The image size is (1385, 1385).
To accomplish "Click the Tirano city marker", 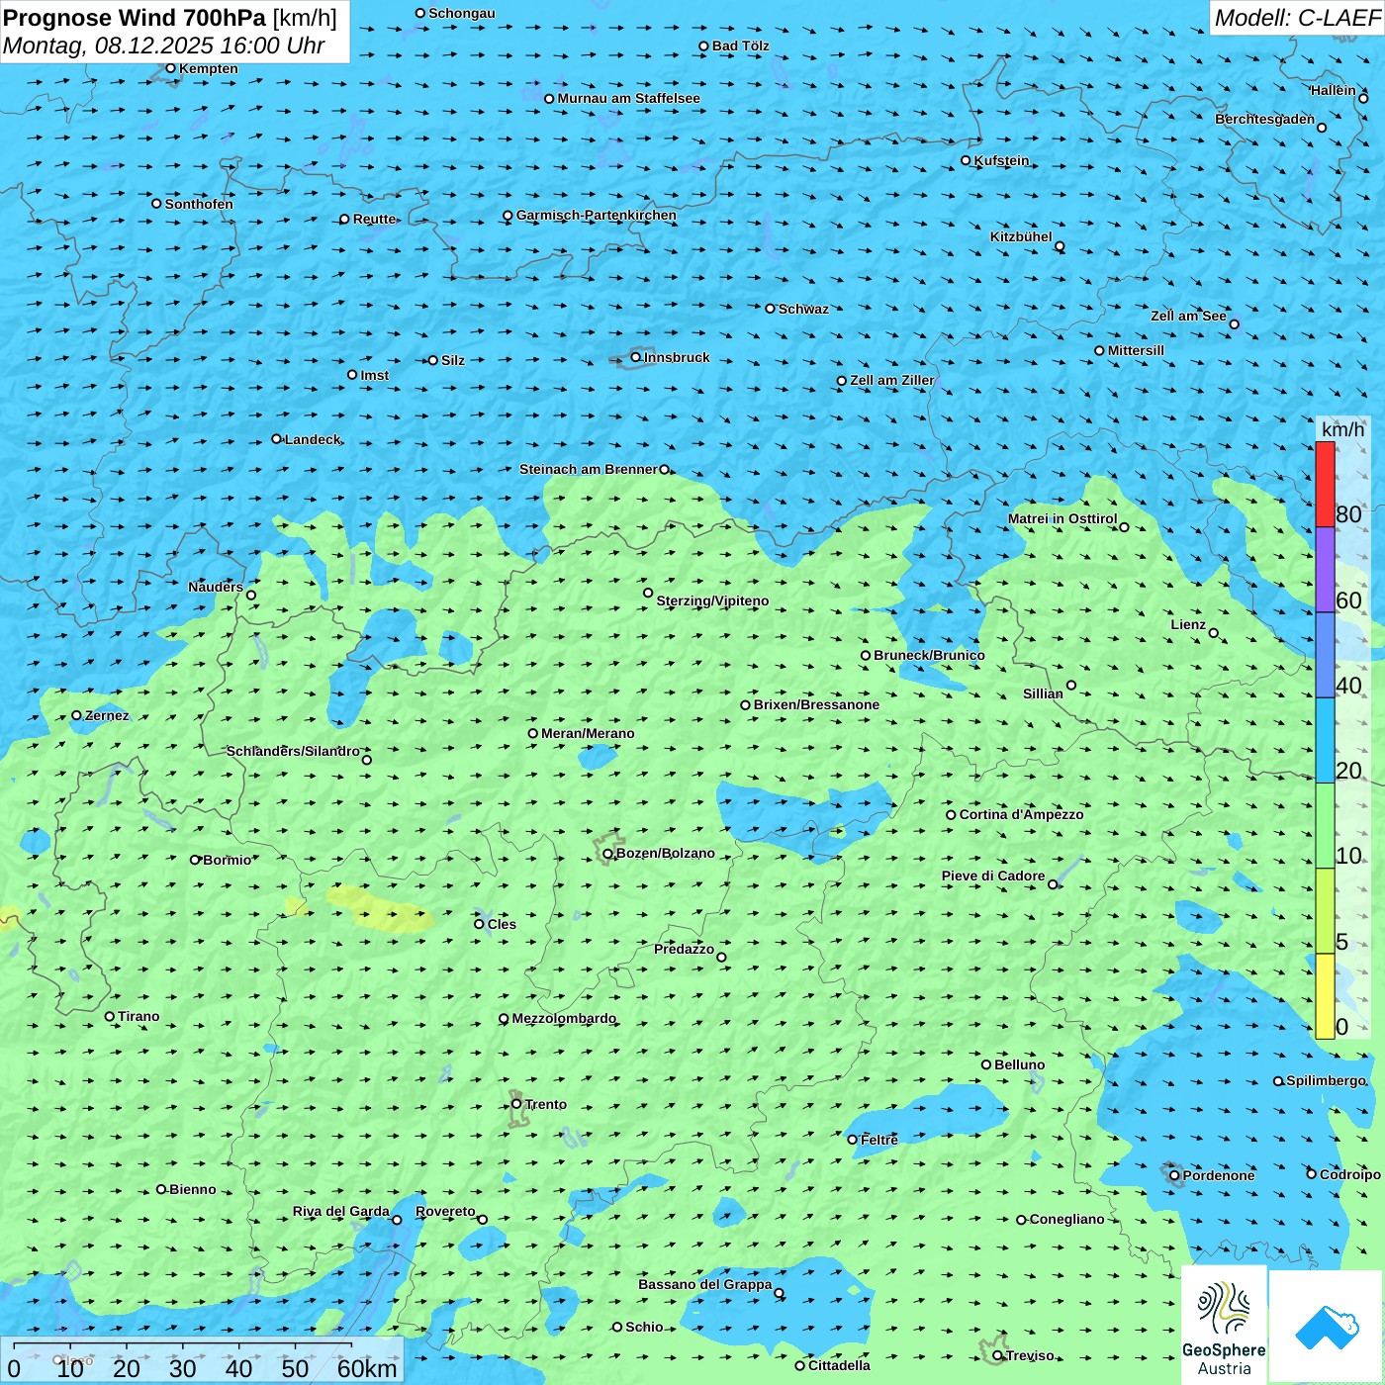I will coord(110,1016).
